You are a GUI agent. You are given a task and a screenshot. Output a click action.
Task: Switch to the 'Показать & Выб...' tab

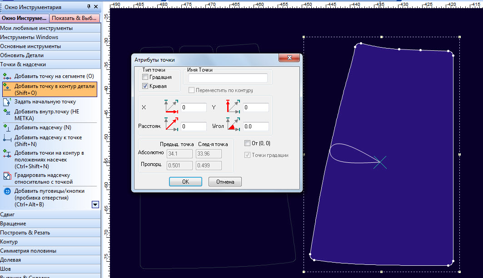click(x=74, y=18)
